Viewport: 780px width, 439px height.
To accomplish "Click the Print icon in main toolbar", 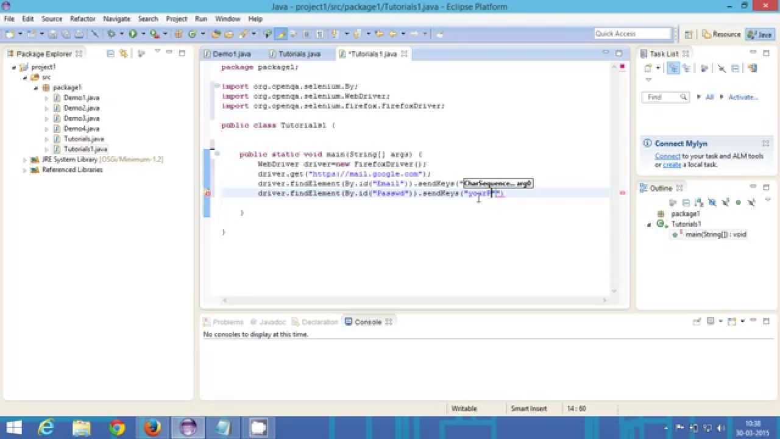I will 80,34.
